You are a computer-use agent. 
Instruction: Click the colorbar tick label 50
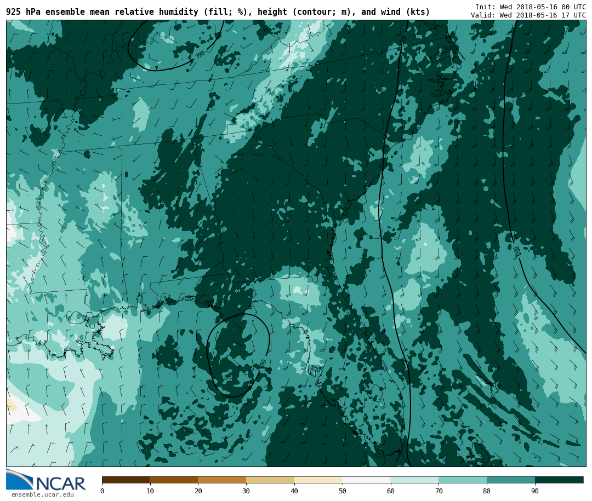coord(343,491)
